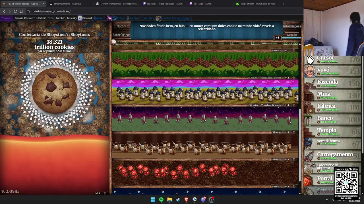Open the Cookie Clicker clicker link
Image resolution: width=364 pixels, height=204 pixels.
click(173, 18)
